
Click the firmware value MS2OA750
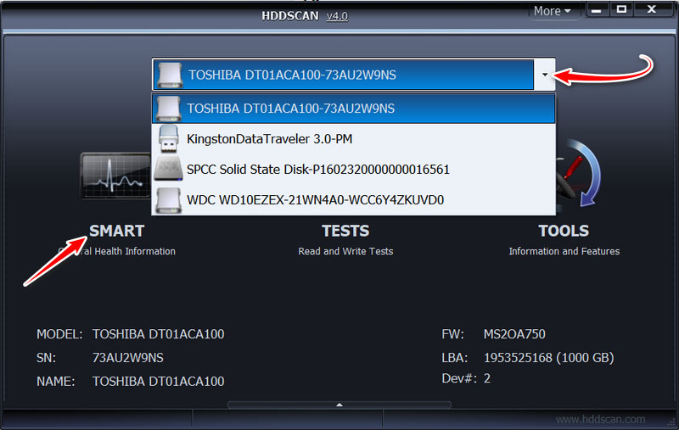pos(514,334)
